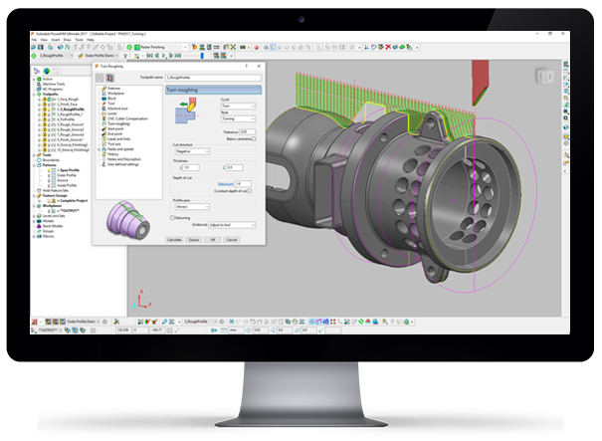Enable the Deburring checkbox
602x441 pixels.
tap(172, 218)
